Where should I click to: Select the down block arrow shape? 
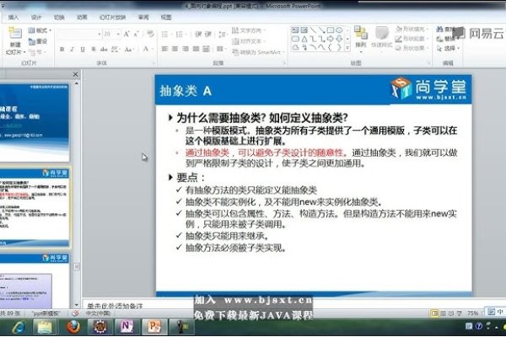pos(339,39)
